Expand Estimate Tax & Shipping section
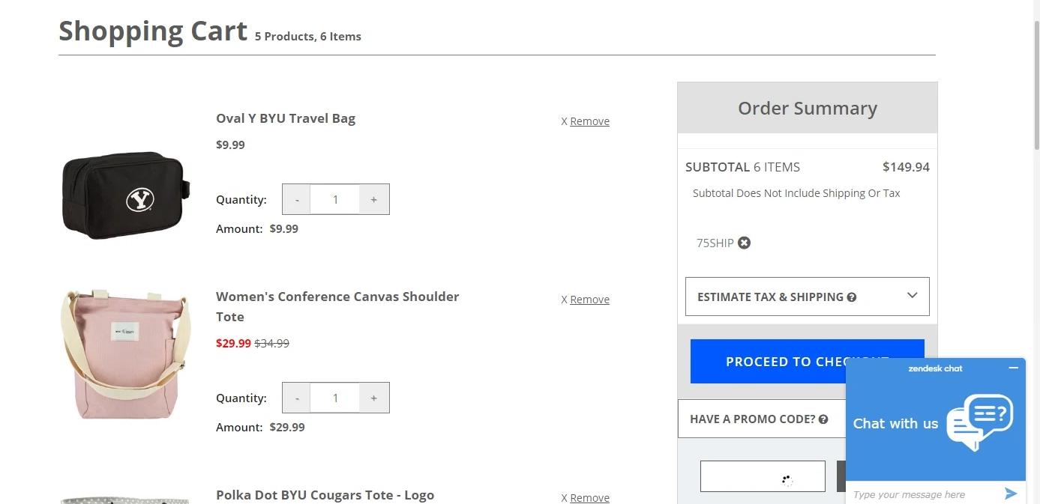Image resolution: width=1040 pixels, height=504 pixels. (912, 296)
